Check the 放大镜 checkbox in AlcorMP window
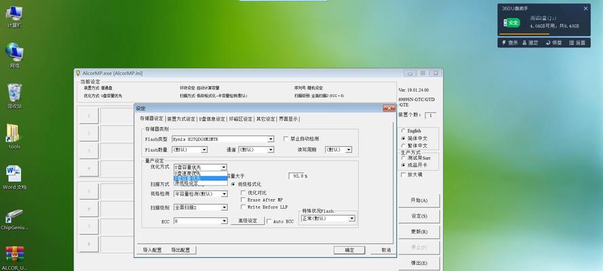The width and height of the screenshot is (603, 271). tap(403, 175)
